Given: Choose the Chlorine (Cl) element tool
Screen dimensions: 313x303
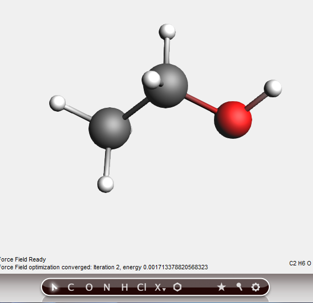Looking at the screenshot, I should (142, 288).
